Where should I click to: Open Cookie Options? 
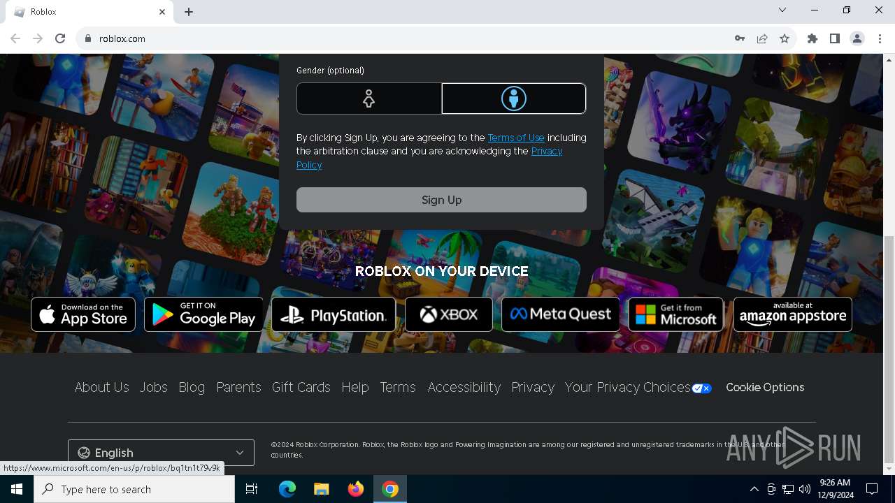(765, 387)
